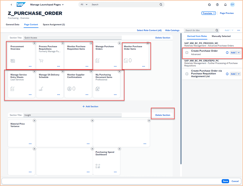Viewport: 243px width, 186px height.
Task: Click the page content vertical scrollbar
Action: pos(181,99)
